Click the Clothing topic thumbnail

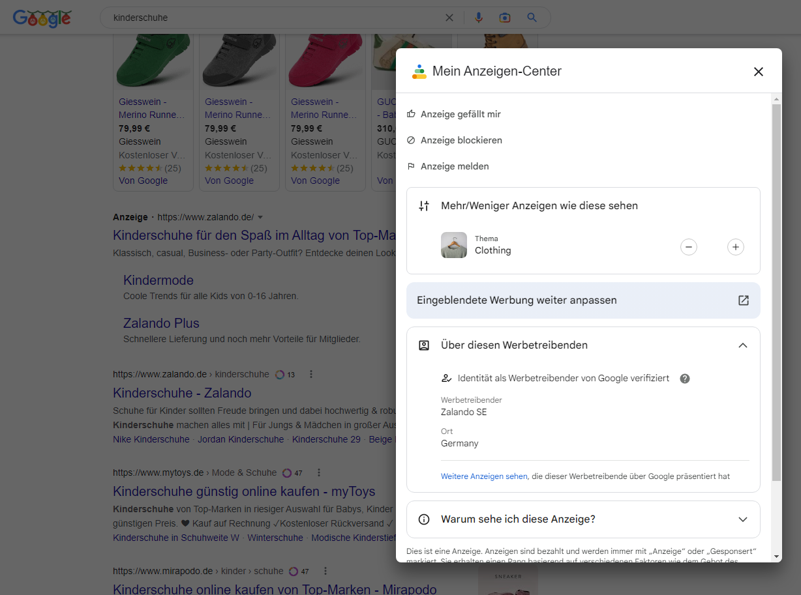pos(454,245)
